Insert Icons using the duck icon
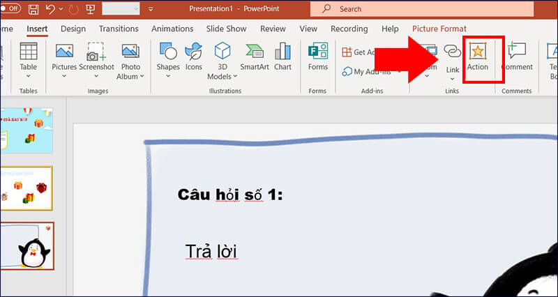The height and width of the screenshot is (297, 558). pyautogui.click(x=194, y=51)
